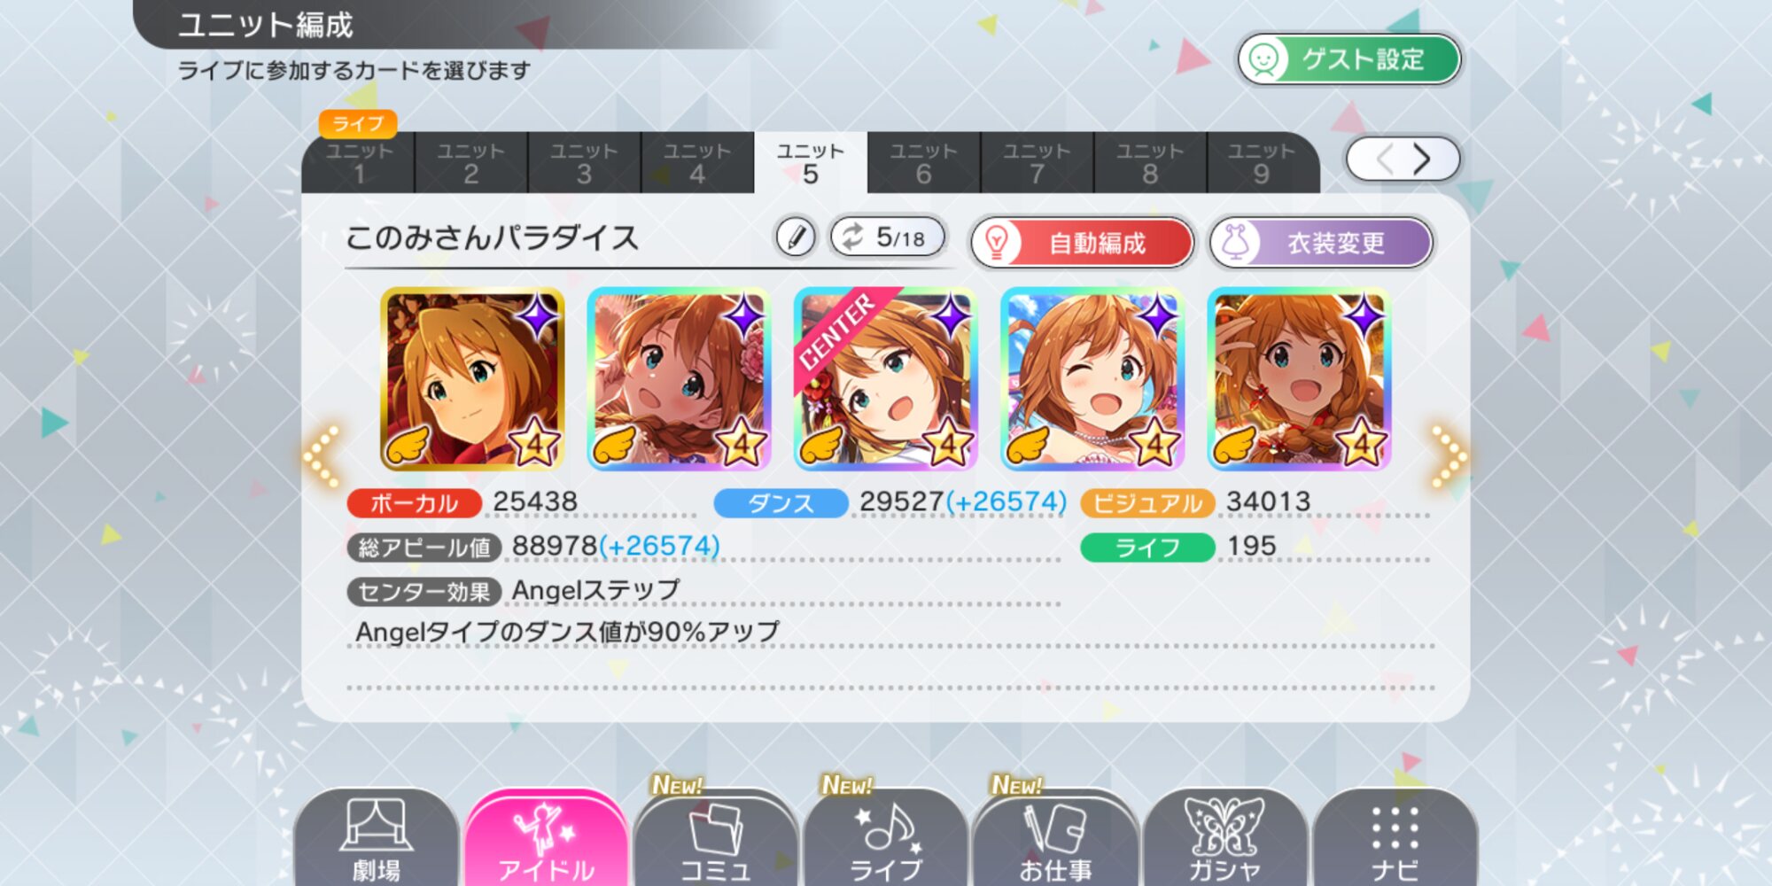The height and width of the screenshot is (886, 1772).
Task: Go to next unit via right dotted arrow
Action: [x=1448, y=456]
